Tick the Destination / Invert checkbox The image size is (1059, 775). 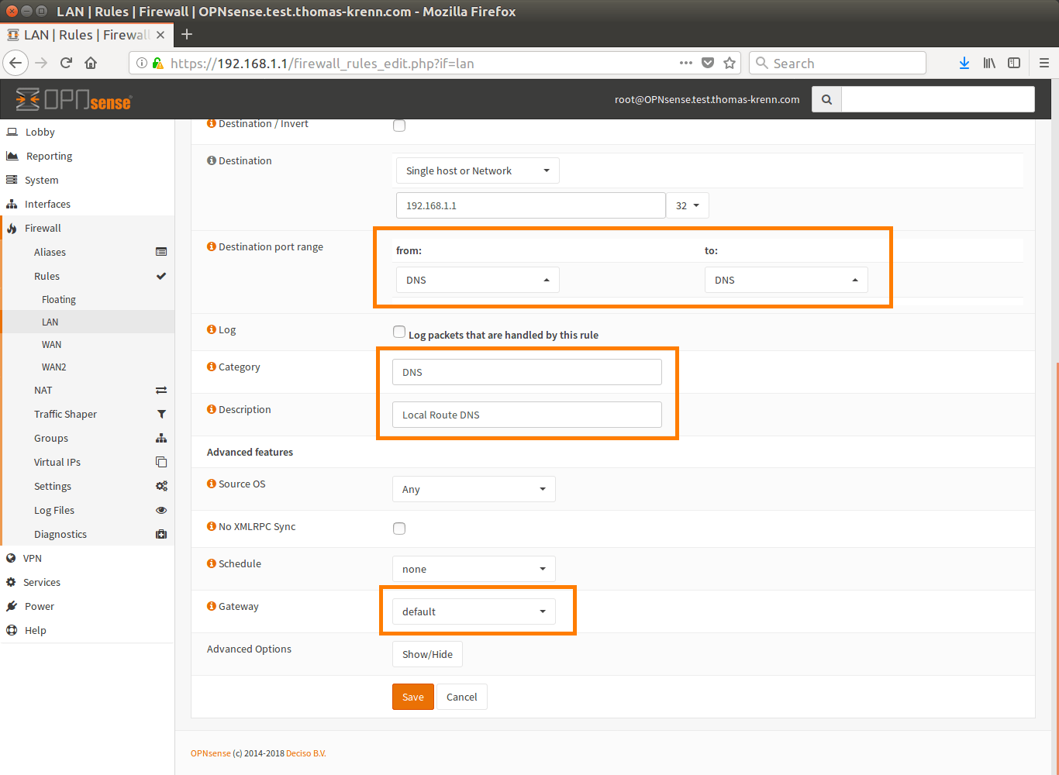pos(399,126)
